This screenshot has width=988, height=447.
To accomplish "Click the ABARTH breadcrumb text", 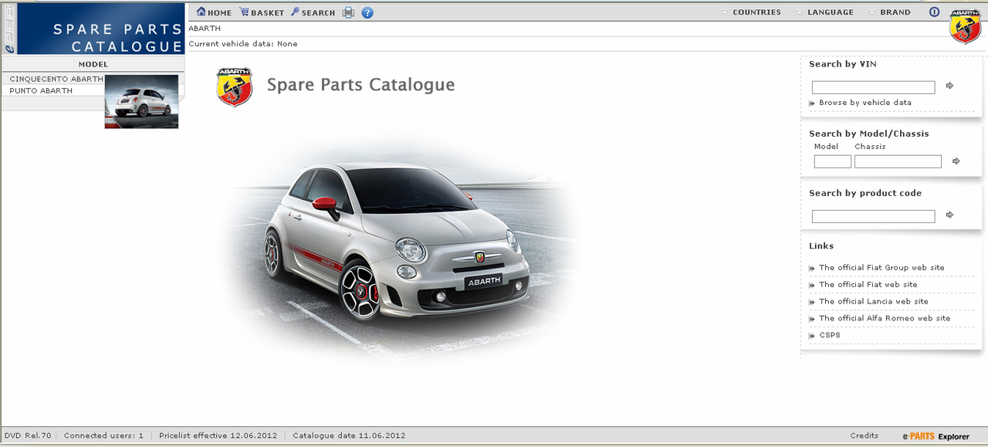I will 205,29.
